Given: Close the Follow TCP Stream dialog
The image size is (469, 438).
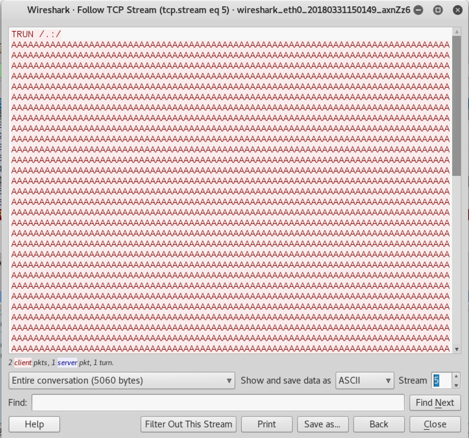Looking at the screenshot, I should point(435,424).
